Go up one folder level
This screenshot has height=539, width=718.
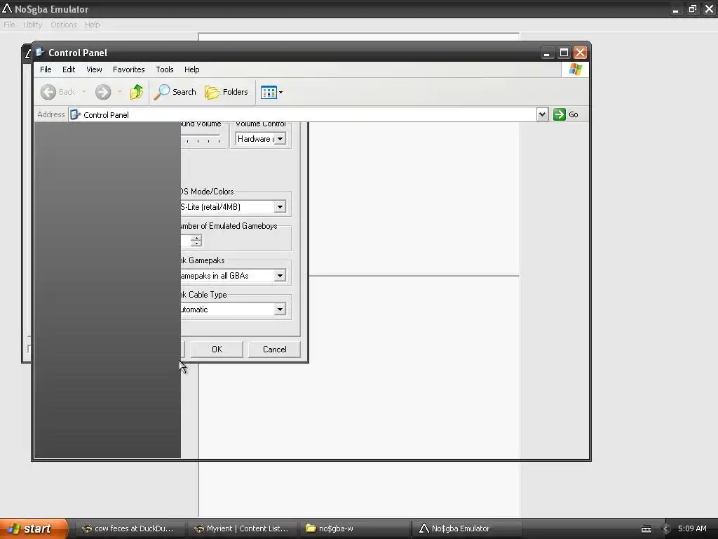pos(137,92)
